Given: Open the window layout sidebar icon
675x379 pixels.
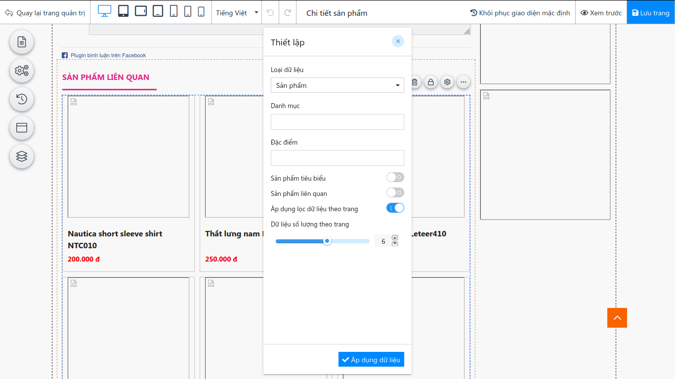Looking at the screenshot, I should 22,128.
